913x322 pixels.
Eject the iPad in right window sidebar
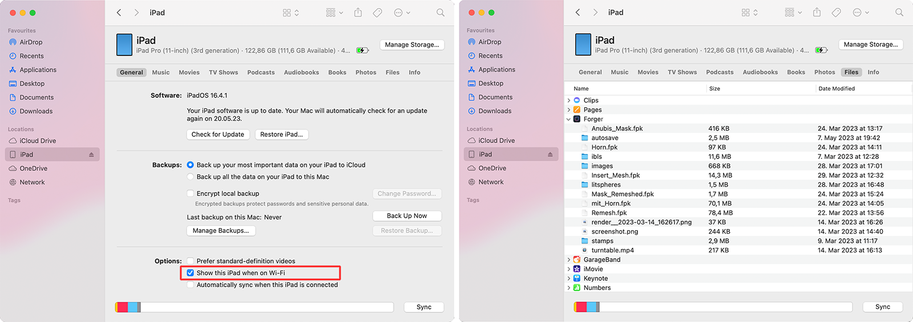pyautogui.click(x=550, y=154)
